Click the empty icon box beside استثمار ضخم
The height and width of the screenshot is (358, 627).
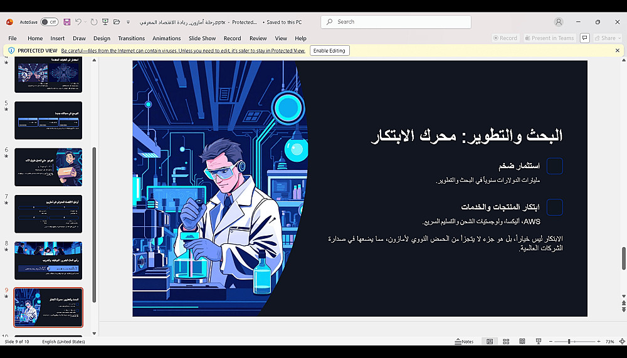point(555,166)
